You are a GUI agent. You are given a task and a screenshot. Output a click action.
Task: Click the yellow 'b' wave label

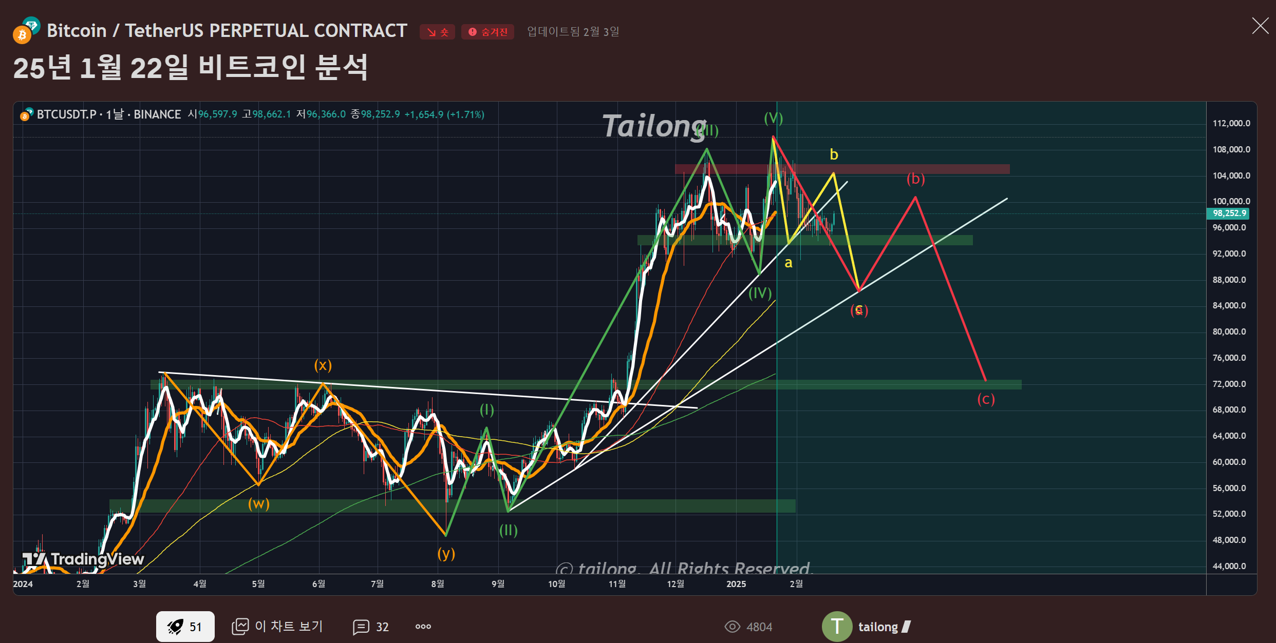tap(834, 154)
